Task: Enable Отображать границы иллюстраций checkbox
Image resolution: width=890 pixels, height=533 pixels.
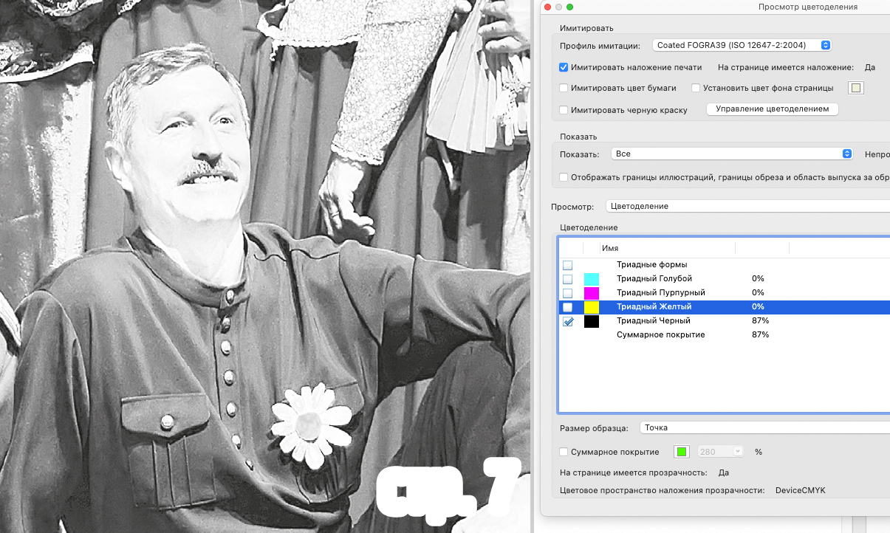Action: click(x=564, y=177)
